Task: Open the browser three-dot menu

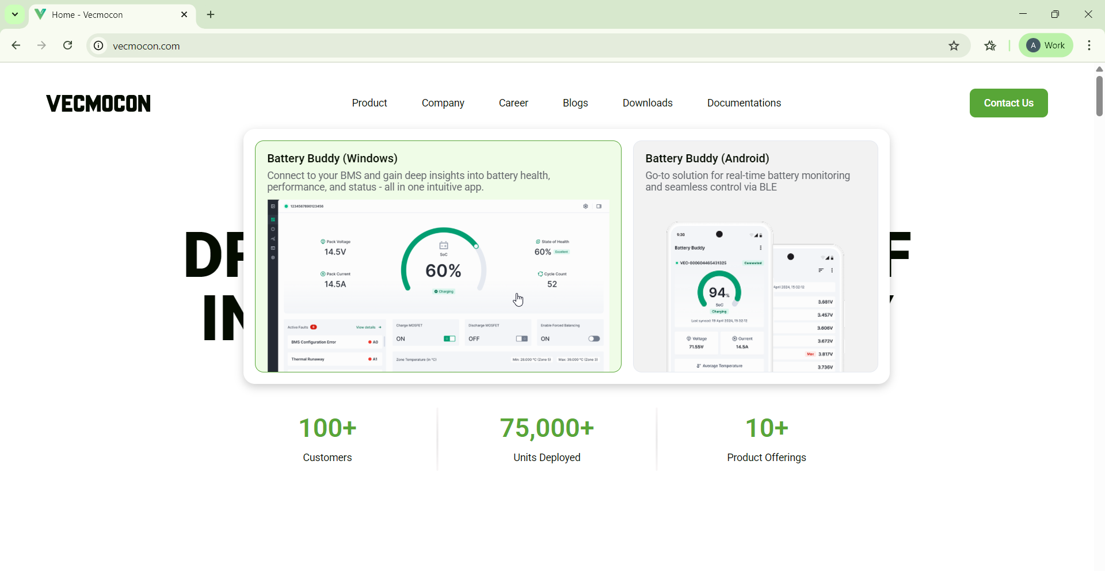Action: point(1089,45)
